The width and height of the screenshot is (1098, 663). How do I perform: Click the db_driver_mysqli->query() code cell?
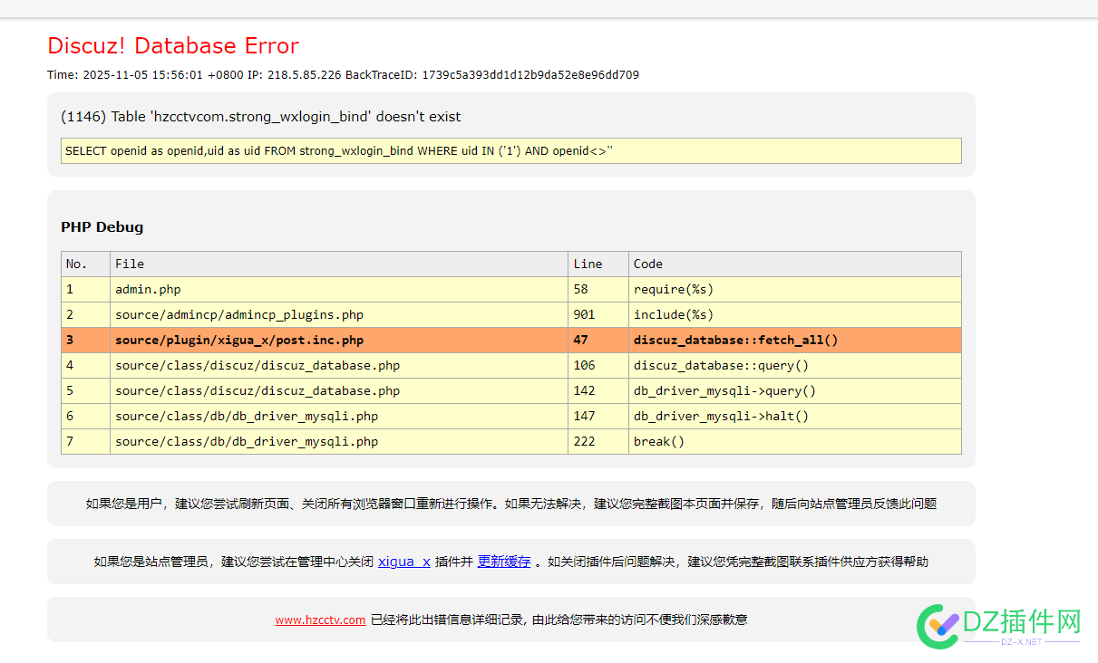point(724,391)
